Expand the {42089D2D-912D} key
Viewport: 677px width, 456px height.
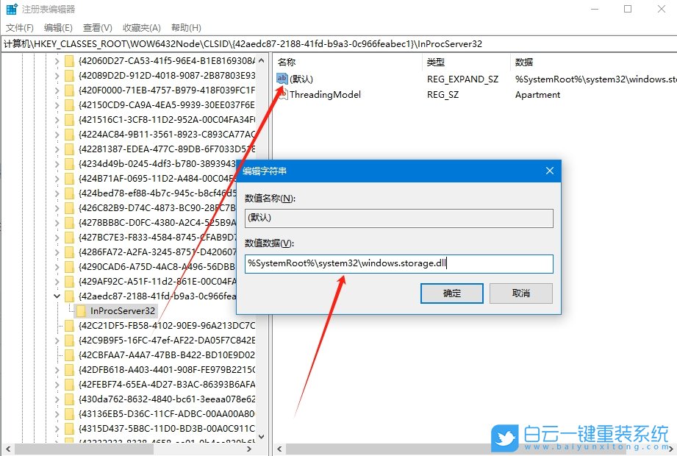[57, 76]
